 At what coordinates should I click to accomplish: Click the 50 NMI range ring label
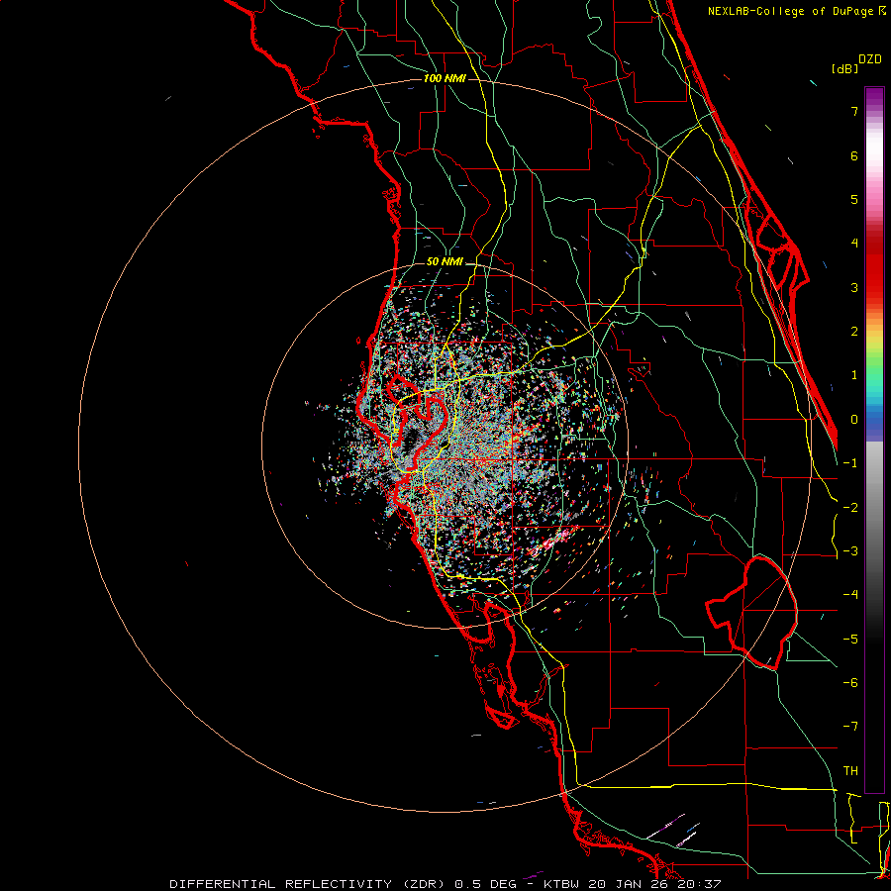coord(445,261)
